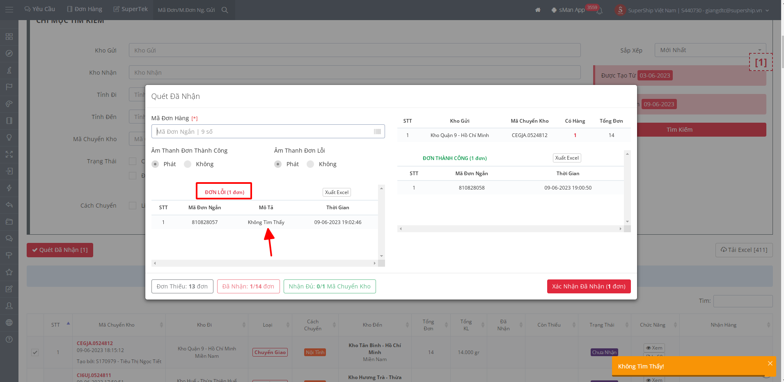Click the expand-arrows icon in sidebar
Viewport: 784px width, 382px height.
pos(9,154)
